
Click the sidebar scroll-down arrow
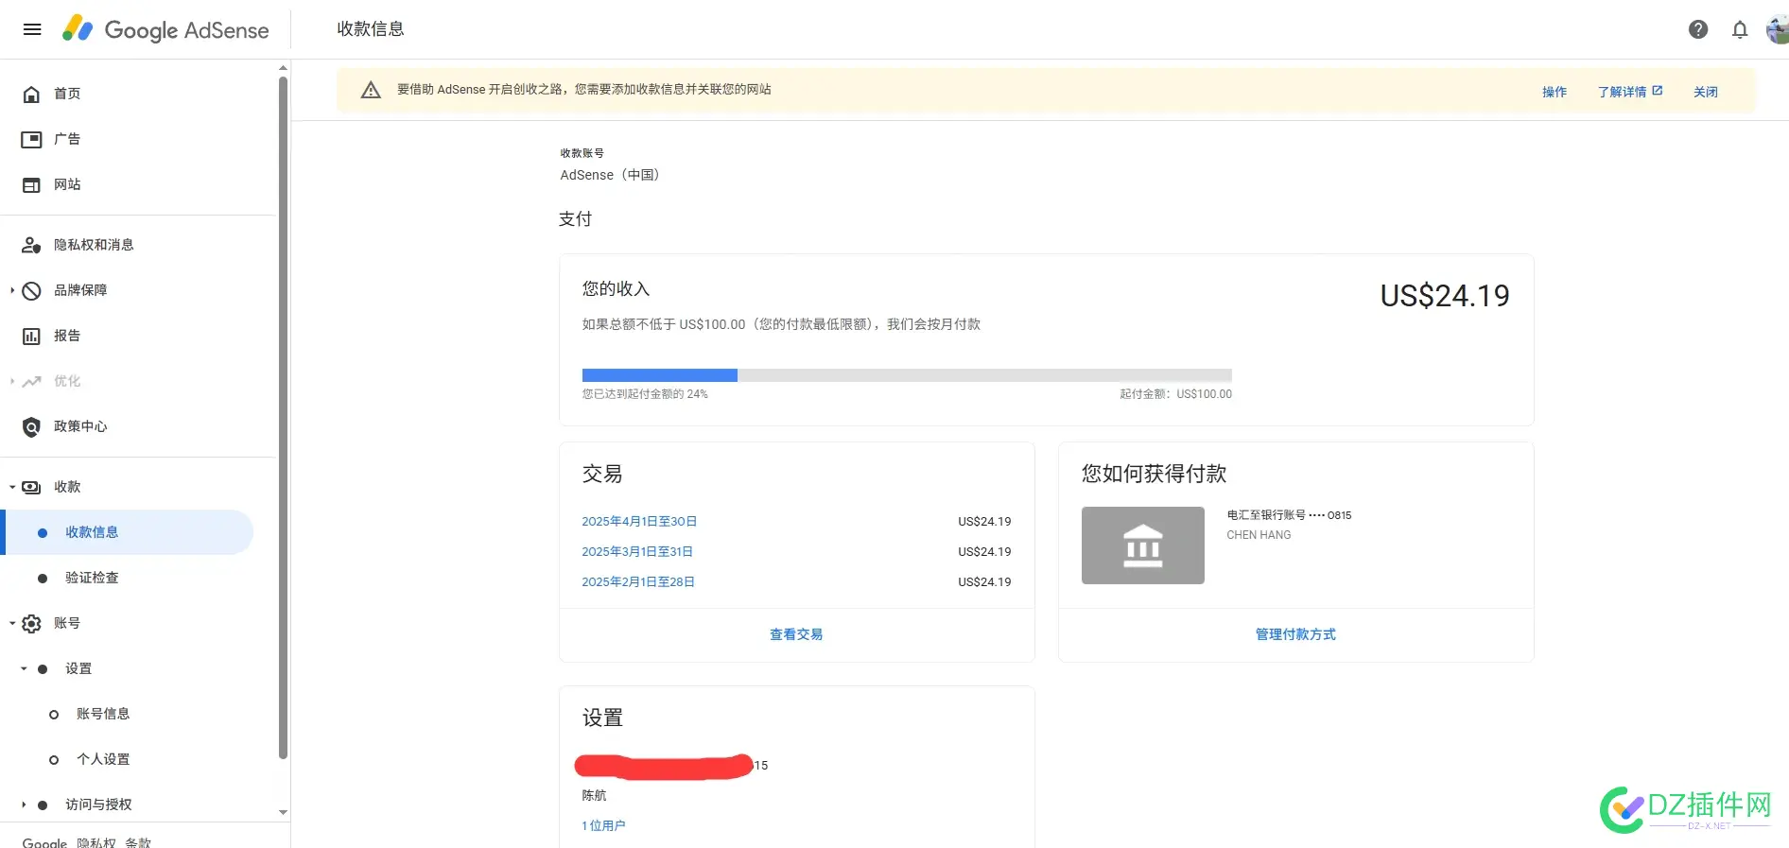click(283, 812)
